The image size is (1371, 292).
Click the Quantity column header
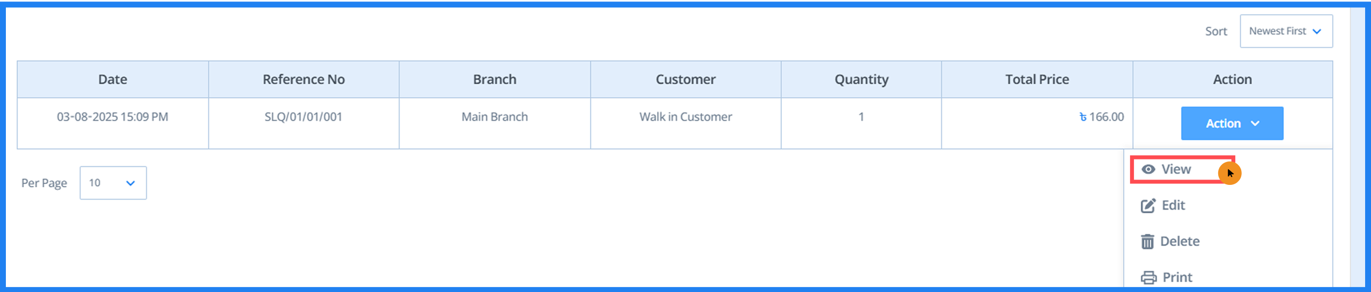861,79
